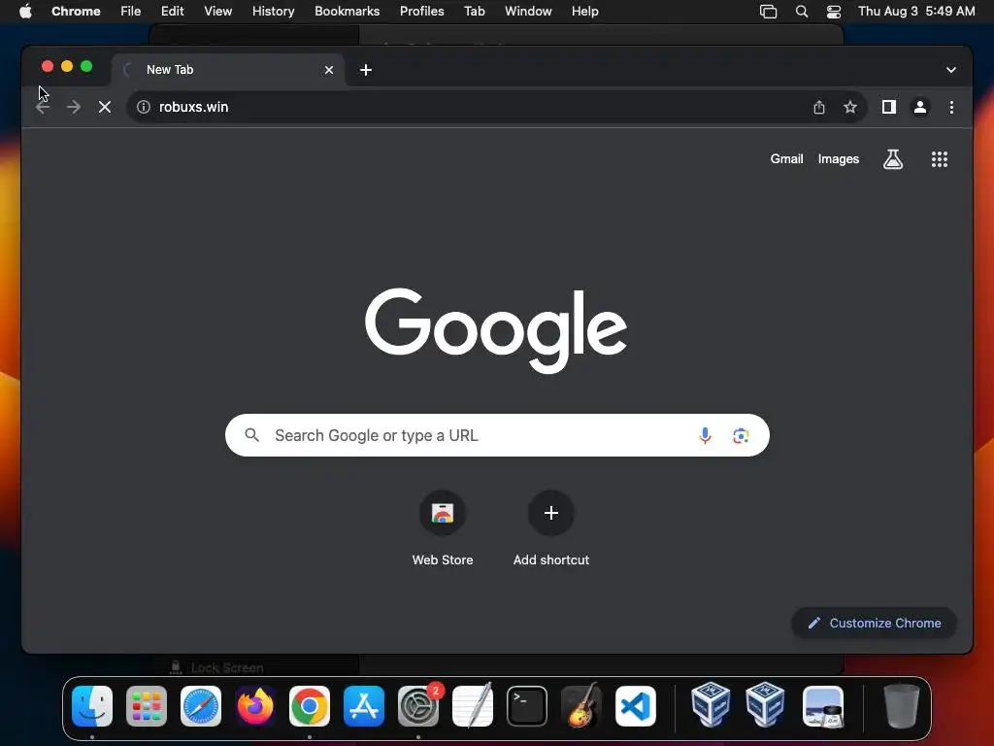
Task: Select the New Tab tab
Action: (x=228, y=70)
